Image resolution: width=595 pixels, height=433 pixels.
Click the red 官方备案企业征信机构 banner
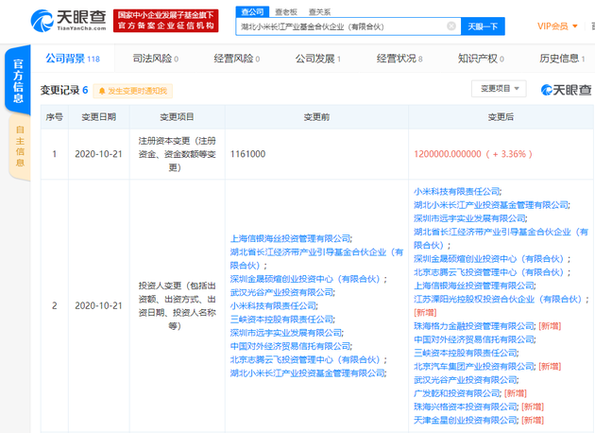[166, 21]
